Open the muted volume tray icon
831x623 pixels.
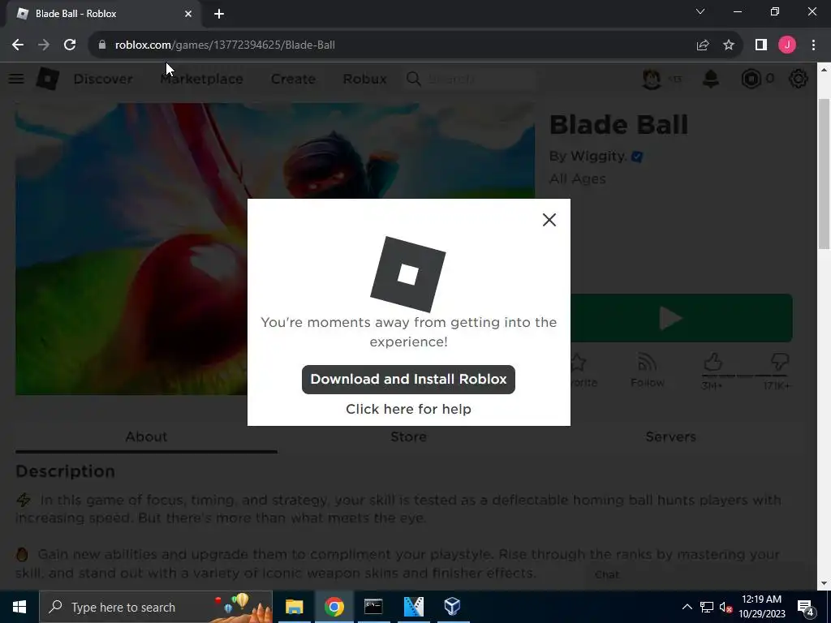726,607
